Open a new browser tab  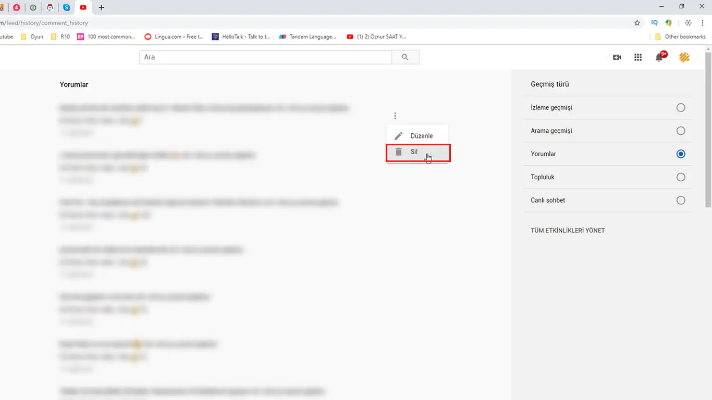click(x=102, y=7)
